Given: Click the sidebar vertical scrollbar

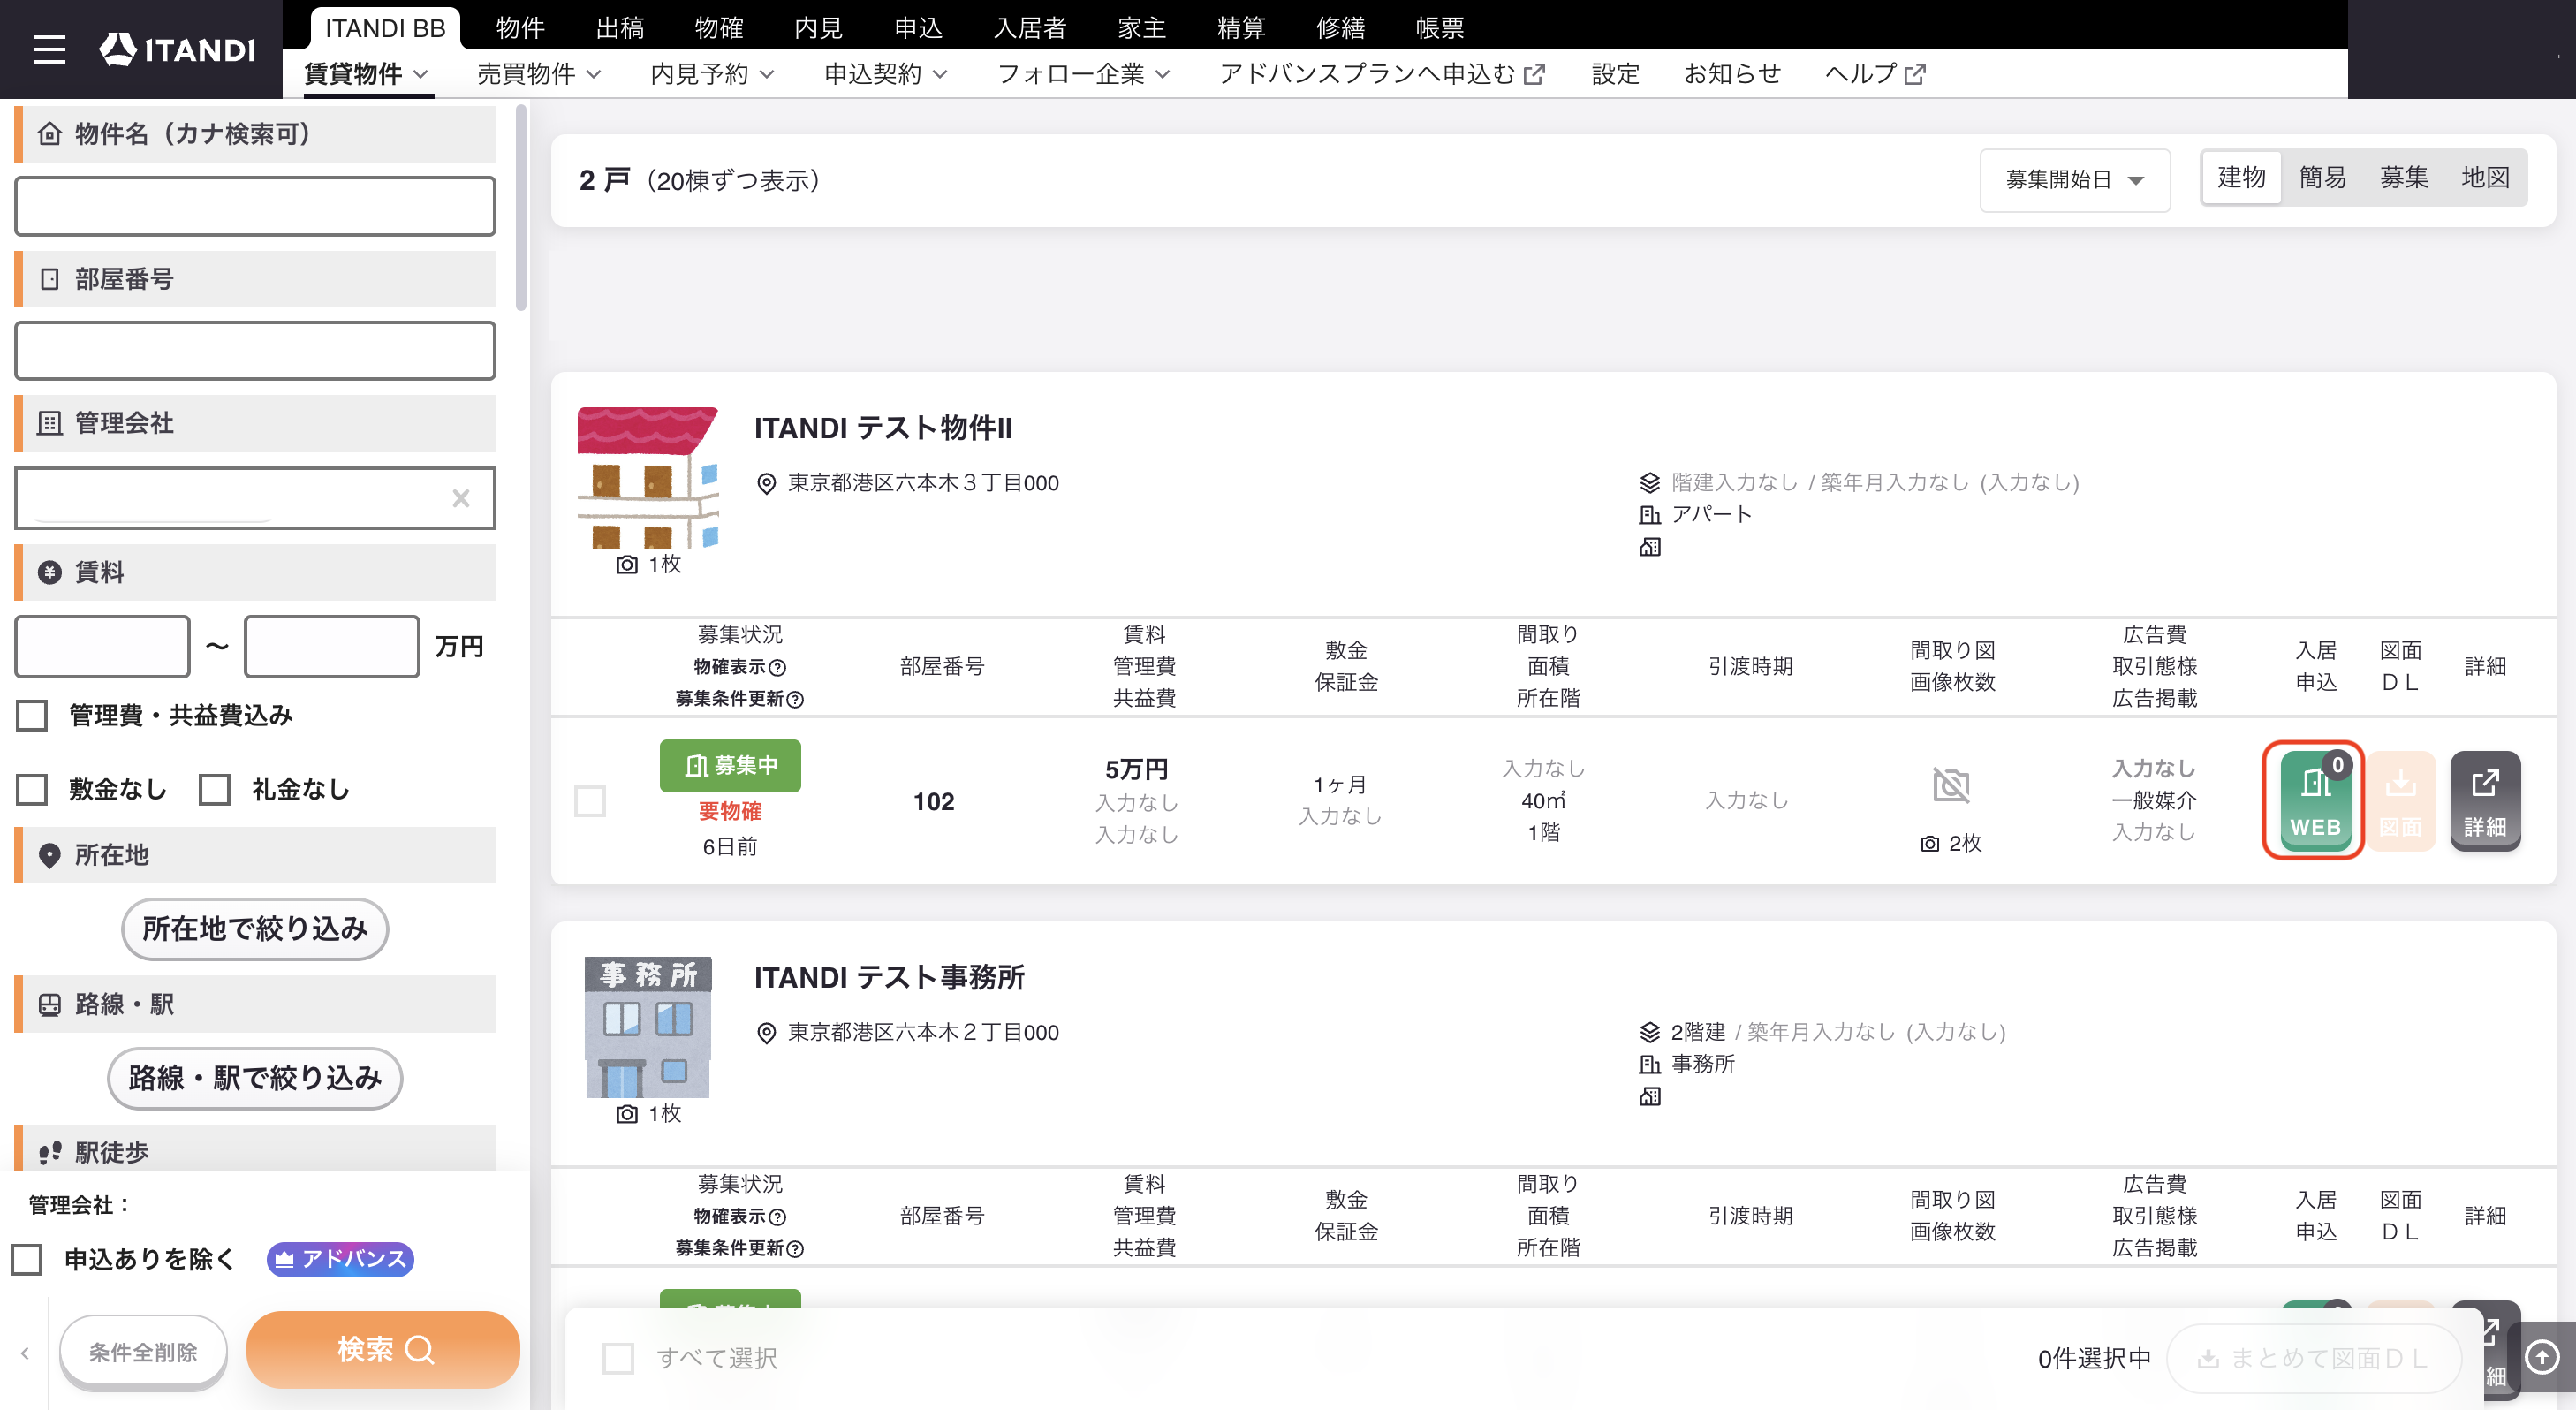Looking at the screenshot, I should click(521, 208).
